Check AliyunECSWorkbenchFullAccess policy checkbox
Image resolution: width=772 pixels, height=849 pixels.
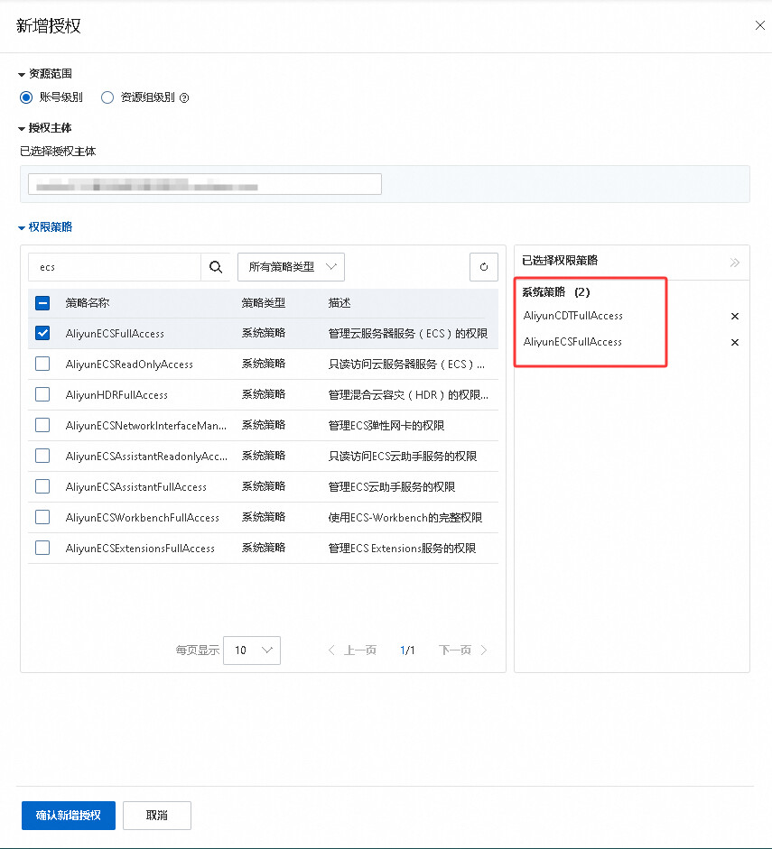tap(42, 517)
